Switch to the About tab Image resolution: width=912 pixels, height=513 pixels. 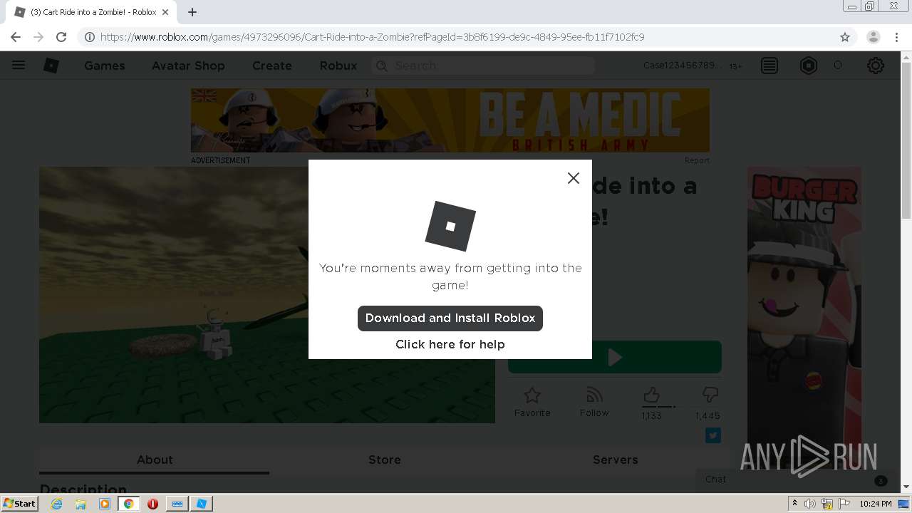tap(155, 460)
